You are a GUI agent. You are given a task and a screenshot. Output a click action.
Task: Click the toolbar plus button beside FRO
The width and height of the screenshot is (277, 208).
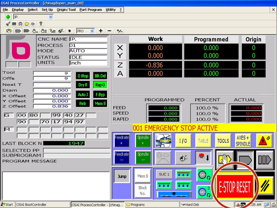pos(101,31)
